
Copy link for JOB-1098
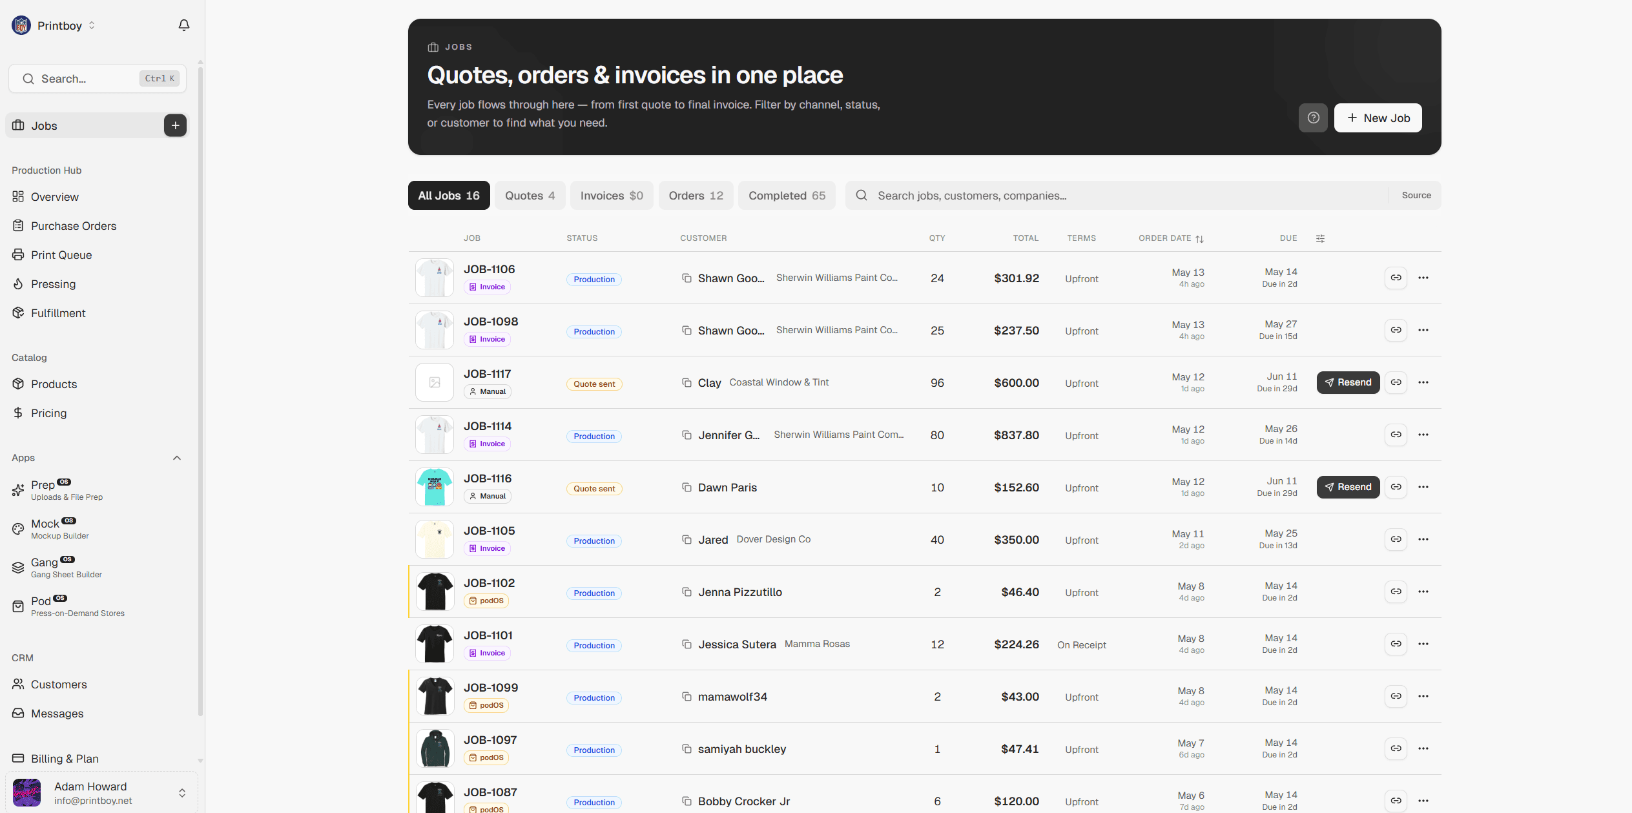[1396, 330]
